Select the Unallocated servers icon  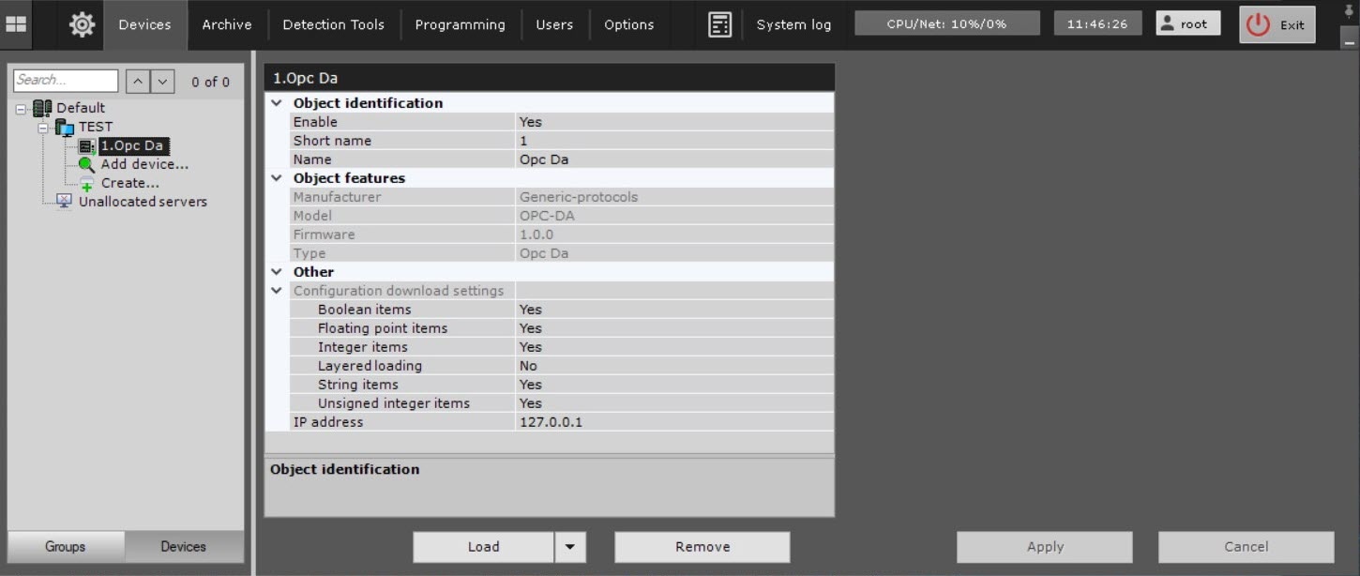(65, 202)
